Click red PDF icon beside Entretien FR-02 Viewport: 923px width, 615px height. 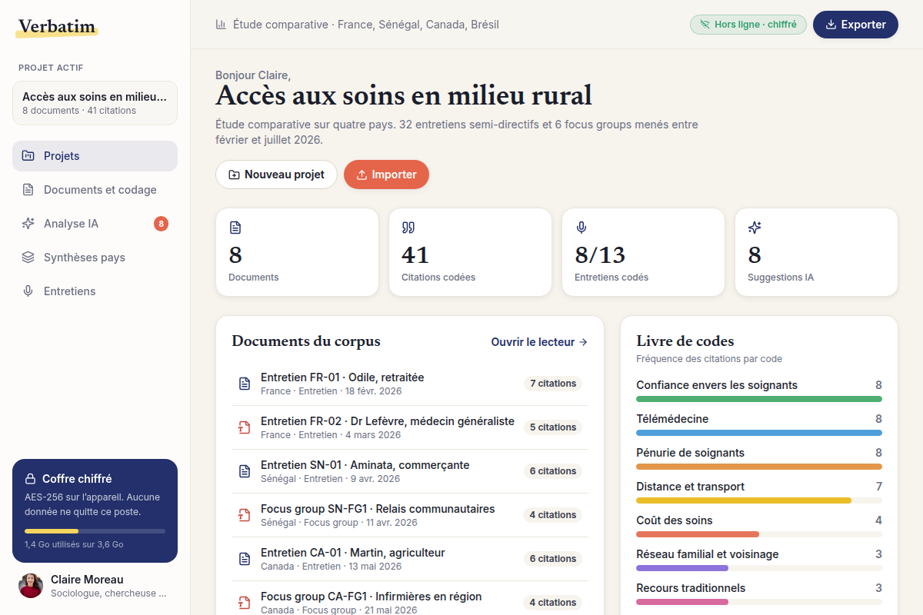[245, 427]
